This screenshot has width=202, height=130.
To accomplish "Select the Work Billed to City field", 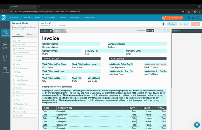I will tap(54, 78).
